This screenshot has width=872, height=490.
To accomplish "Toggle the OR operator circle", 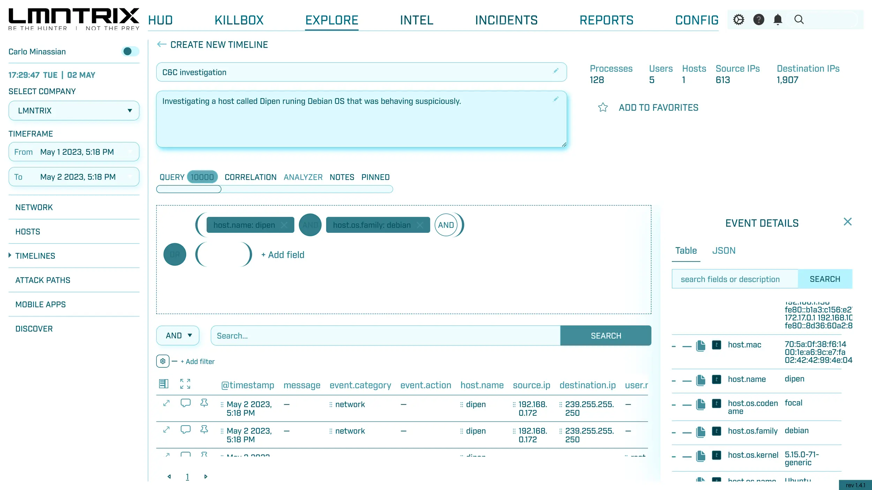I will coord(175,254).
